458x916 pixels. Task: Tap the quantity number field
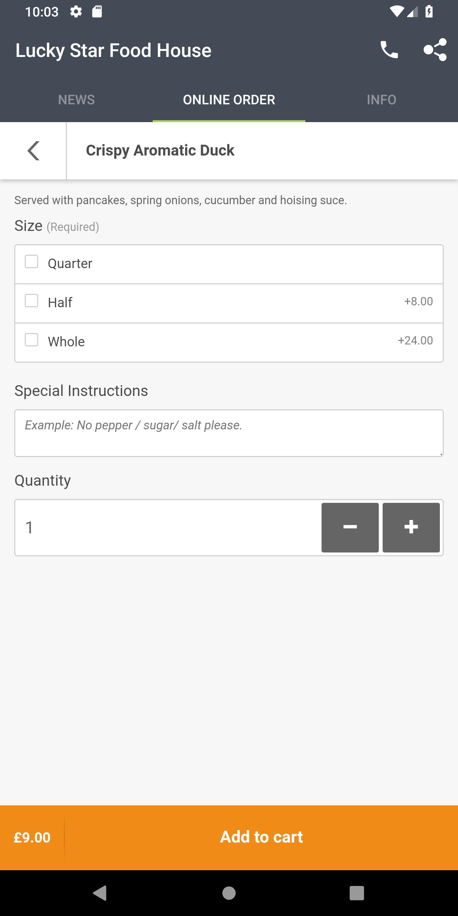(167, 527)
